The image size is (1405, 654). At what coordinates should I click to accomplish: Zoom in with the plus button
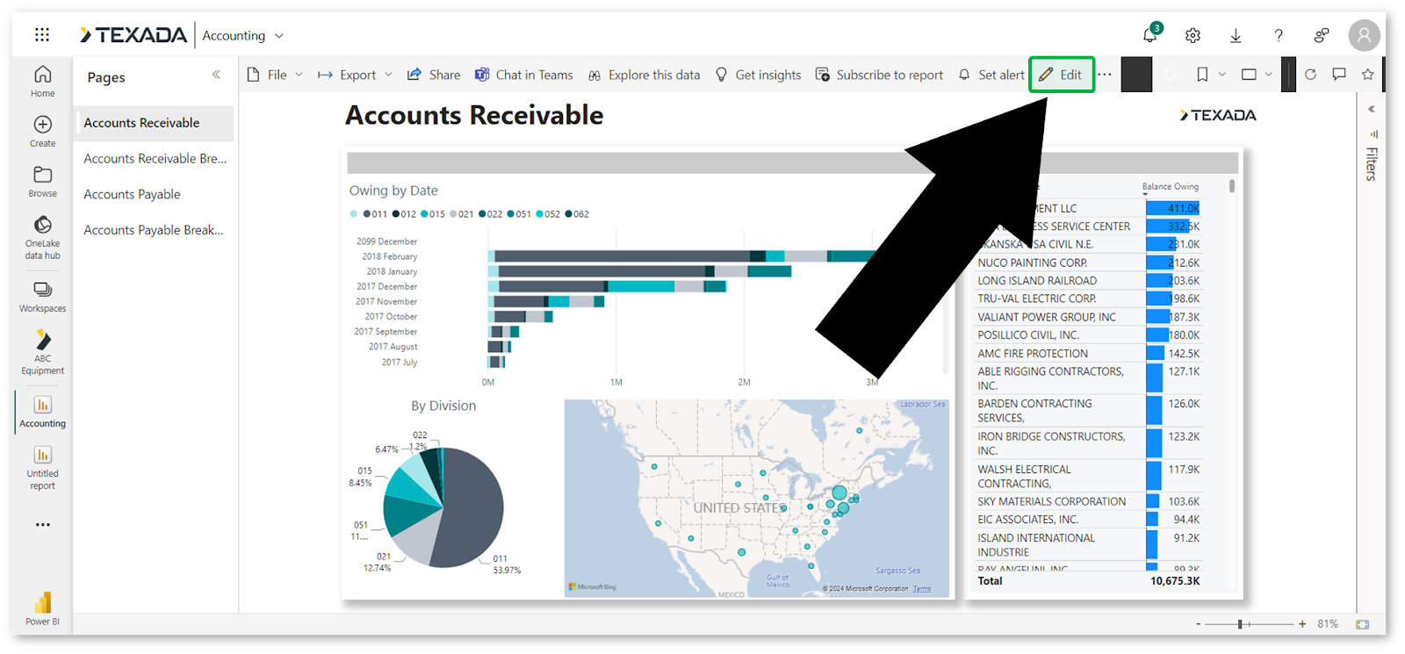(1302, 624)
